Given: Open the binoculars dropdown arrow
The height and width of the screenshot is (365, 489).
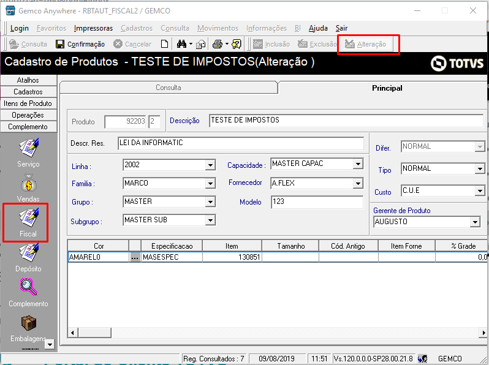Looking at the screenshot, I should pos(191,44).
